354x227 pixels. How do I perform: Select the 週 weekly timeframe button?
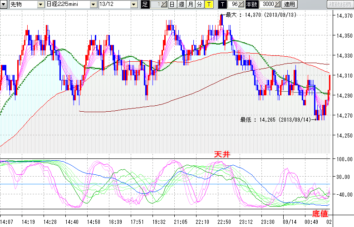click(x=181, y=5)
